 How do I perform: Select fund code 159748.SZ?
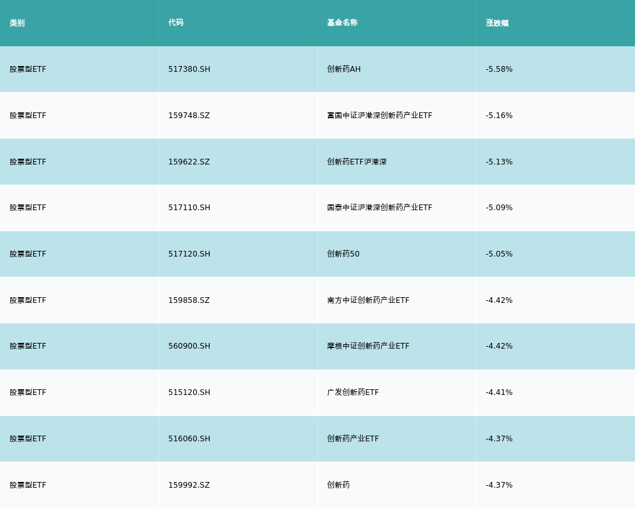coord(189,116)
